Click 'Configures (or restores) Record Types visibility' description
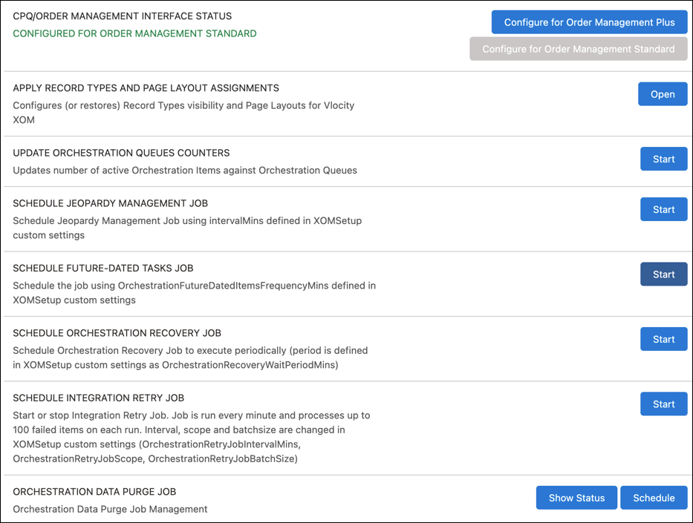 [x=183, y=113]
